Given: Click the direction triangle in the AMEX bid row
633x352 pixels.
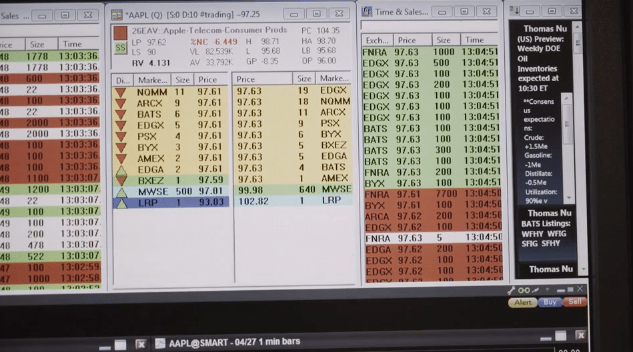Looking at the screenshot, I should click(x=120, y=158).
